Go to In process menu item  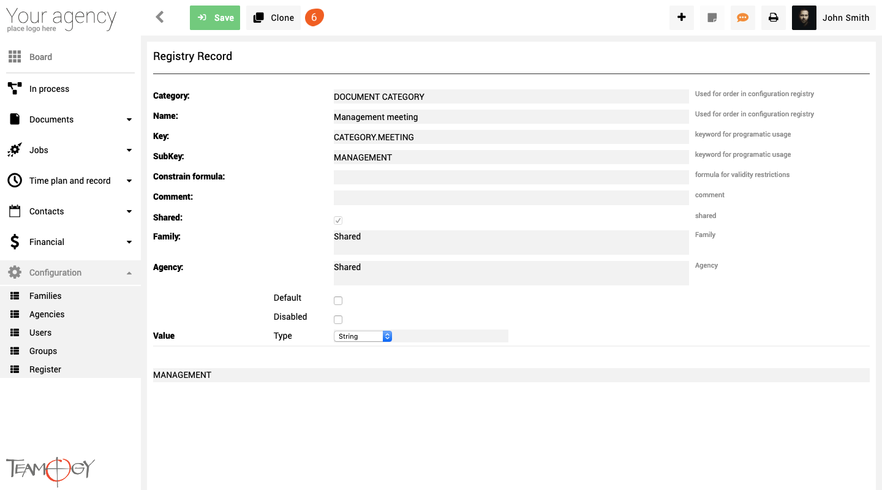pos(49,89)
